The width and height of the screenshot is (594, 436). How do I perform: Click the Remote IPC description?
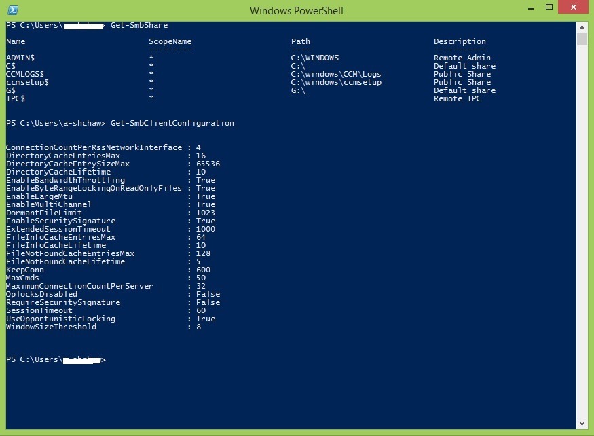click(458, 98)
